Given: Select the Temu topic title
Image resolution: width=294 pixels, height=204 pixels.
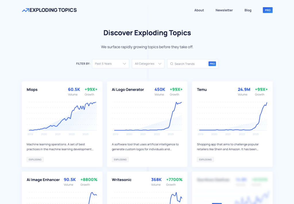Looking at the screenshot, I should point(202,89).
